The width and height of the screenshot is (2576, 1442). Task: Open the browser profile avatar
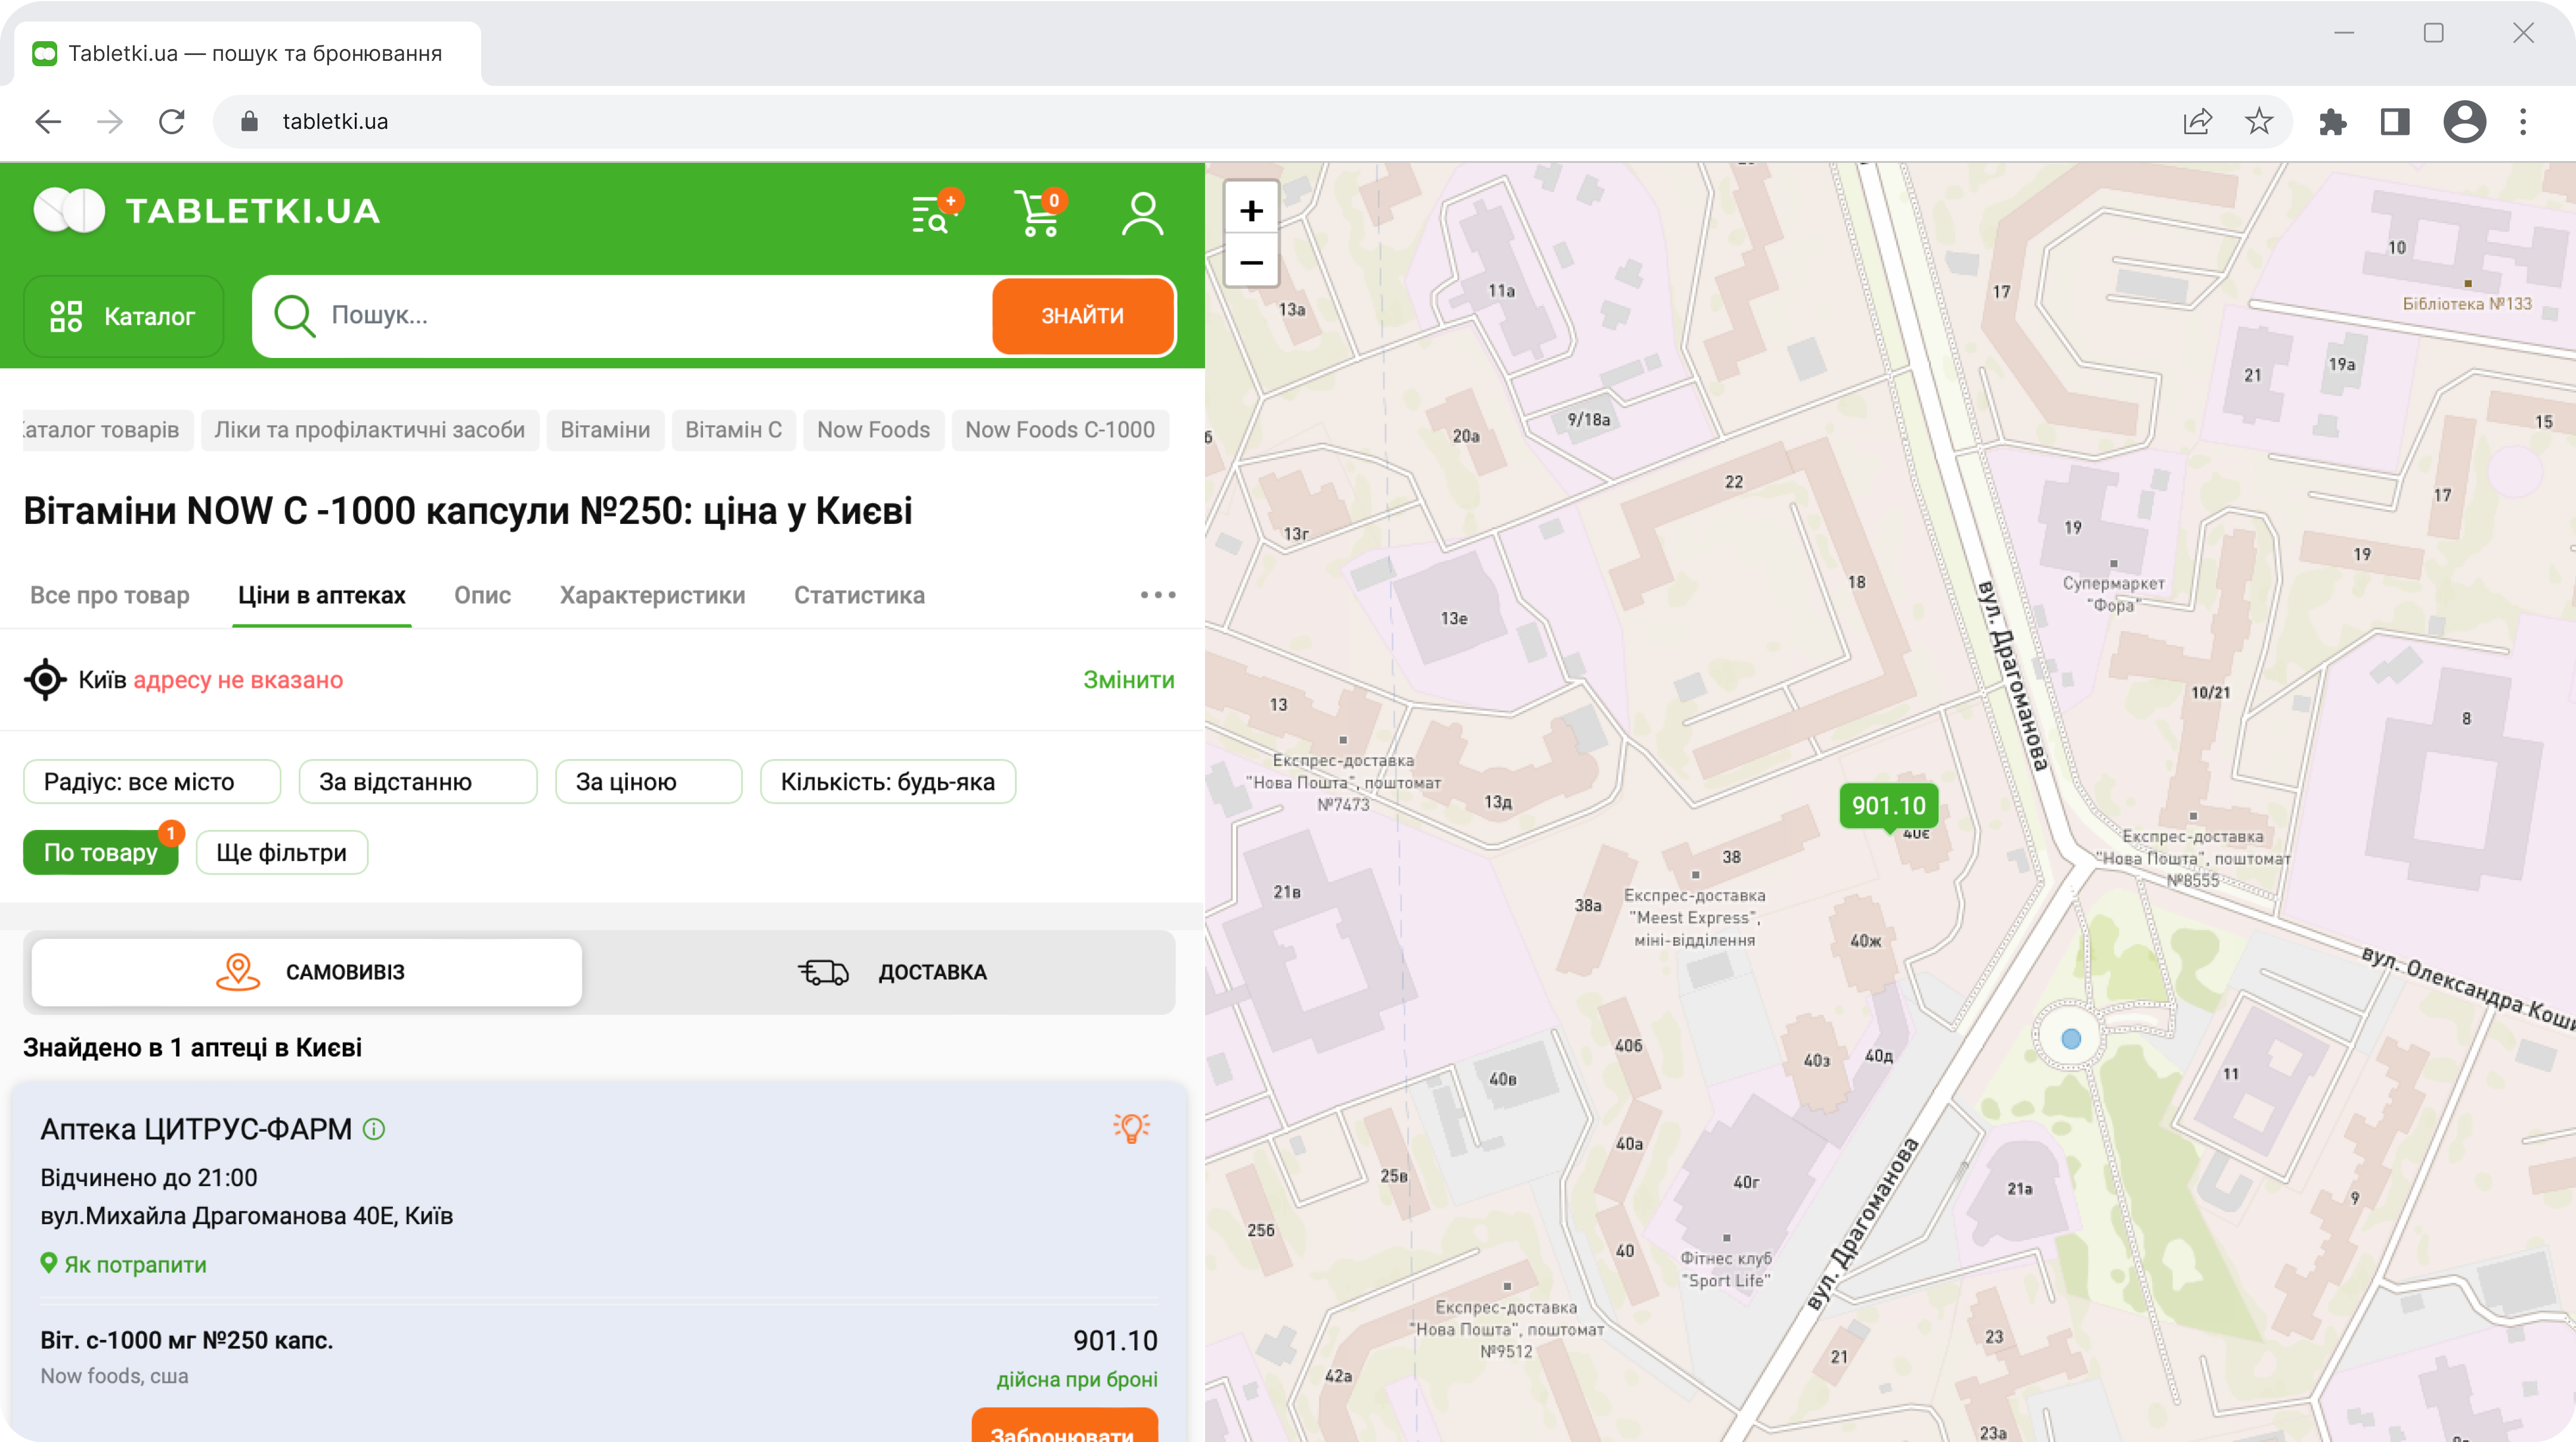click(x=2464, y=121)
